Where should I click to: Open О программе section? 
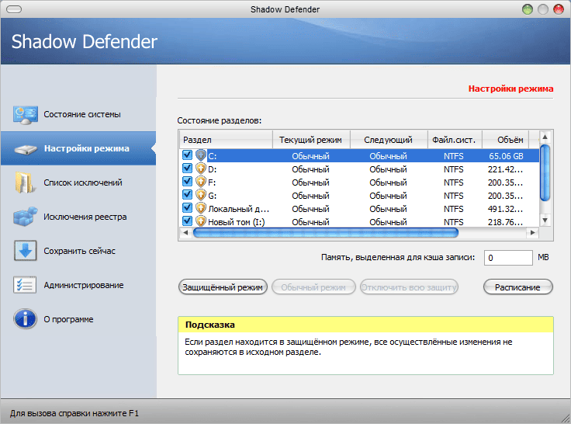tap(78, 319)
